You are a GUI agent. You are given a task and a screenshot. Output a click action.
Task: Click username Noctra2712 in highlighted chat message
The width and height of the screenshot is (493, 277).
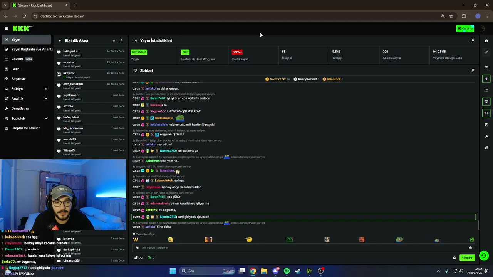(168, 217)
